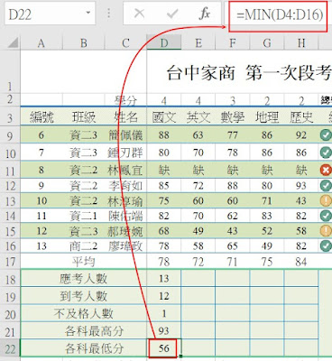
Task: Click history score 43 in row 13
Action: tap(301, 200)
